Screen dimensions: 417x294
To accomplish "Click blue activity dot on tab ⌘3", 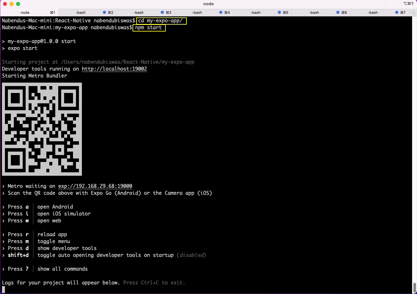I will coord(162,12).
